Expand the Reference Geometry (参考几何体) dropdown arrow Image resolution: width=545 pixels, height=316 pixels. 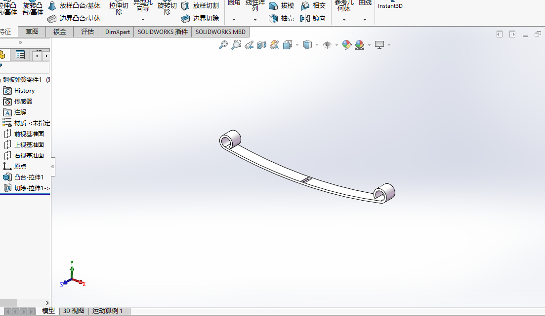click(344, 20)
